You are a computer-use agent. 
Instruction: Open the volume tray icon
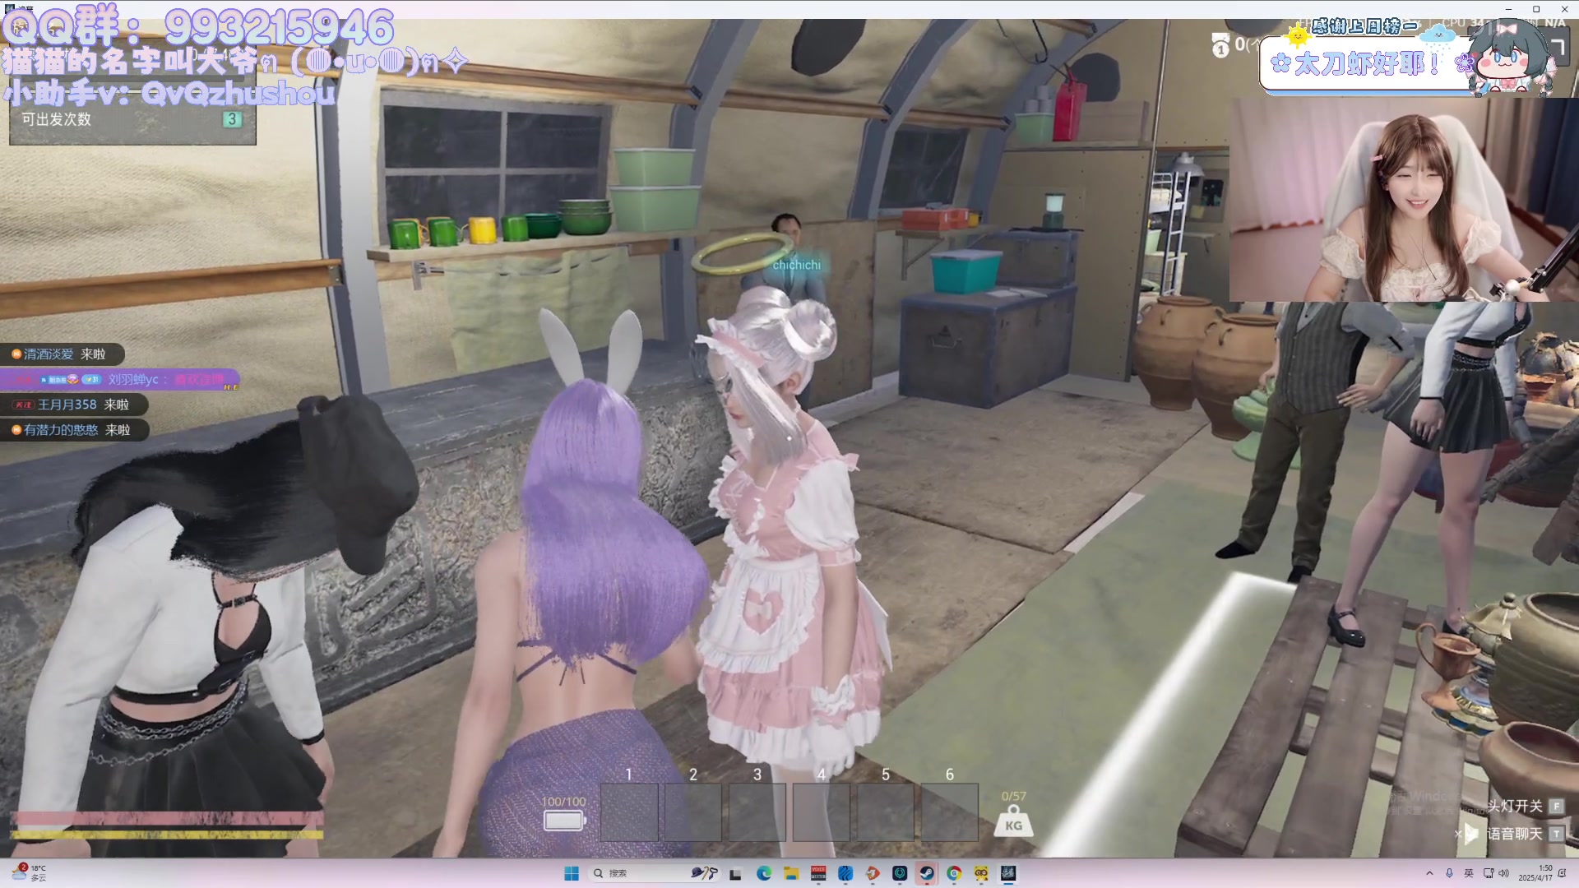point(1504,873)
